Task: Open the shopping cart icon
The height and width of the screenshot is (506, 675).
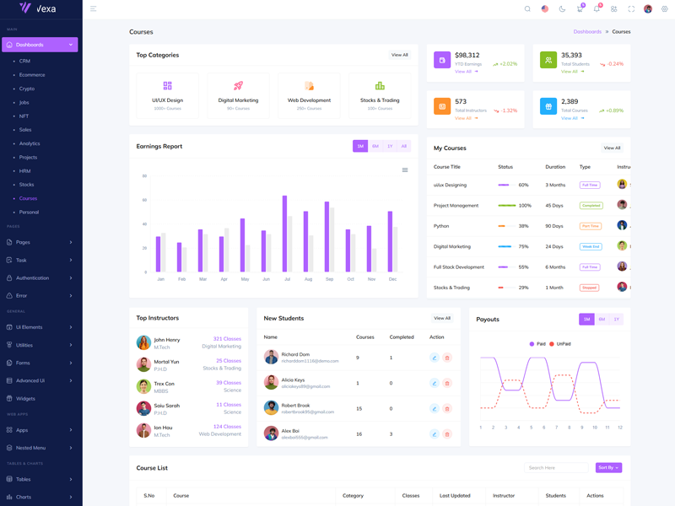Action: [580, 9]
